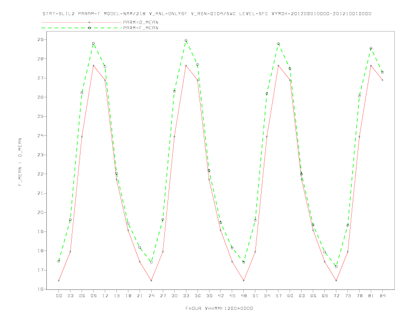Click y-axis tick label 26
This screenshot has height=322, width=417.
click(x=40, y=97)
